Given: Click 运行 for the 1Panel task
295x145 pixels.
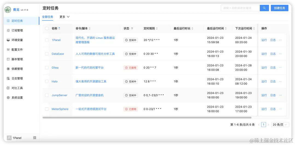Looking at the screenshot, I should pos(264,40).
